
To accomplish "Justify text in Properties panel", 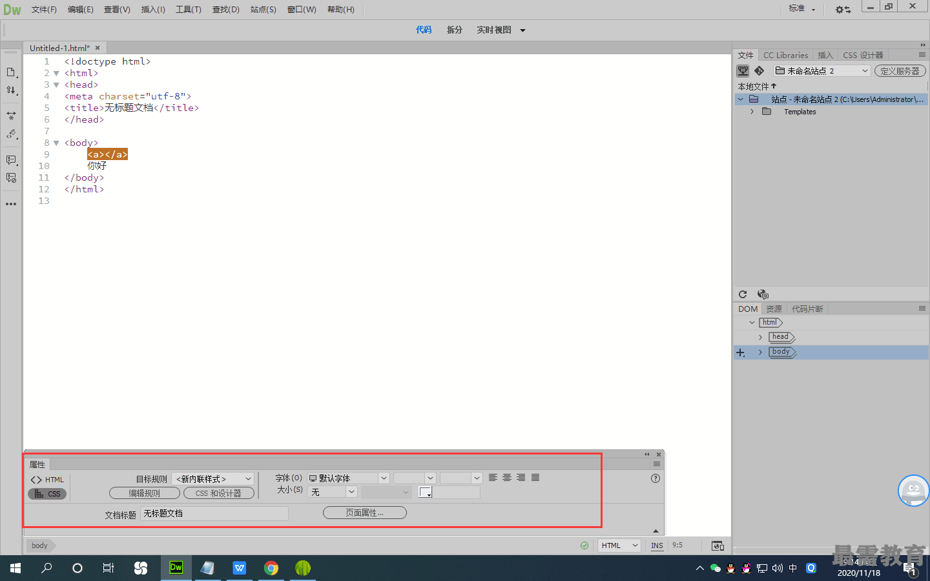I will coord(535,478).
